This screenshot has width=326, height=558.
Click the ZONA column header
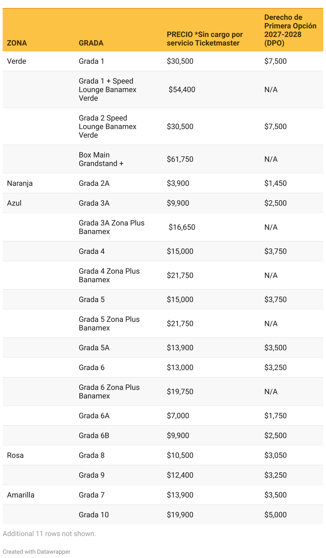point(17,43)
